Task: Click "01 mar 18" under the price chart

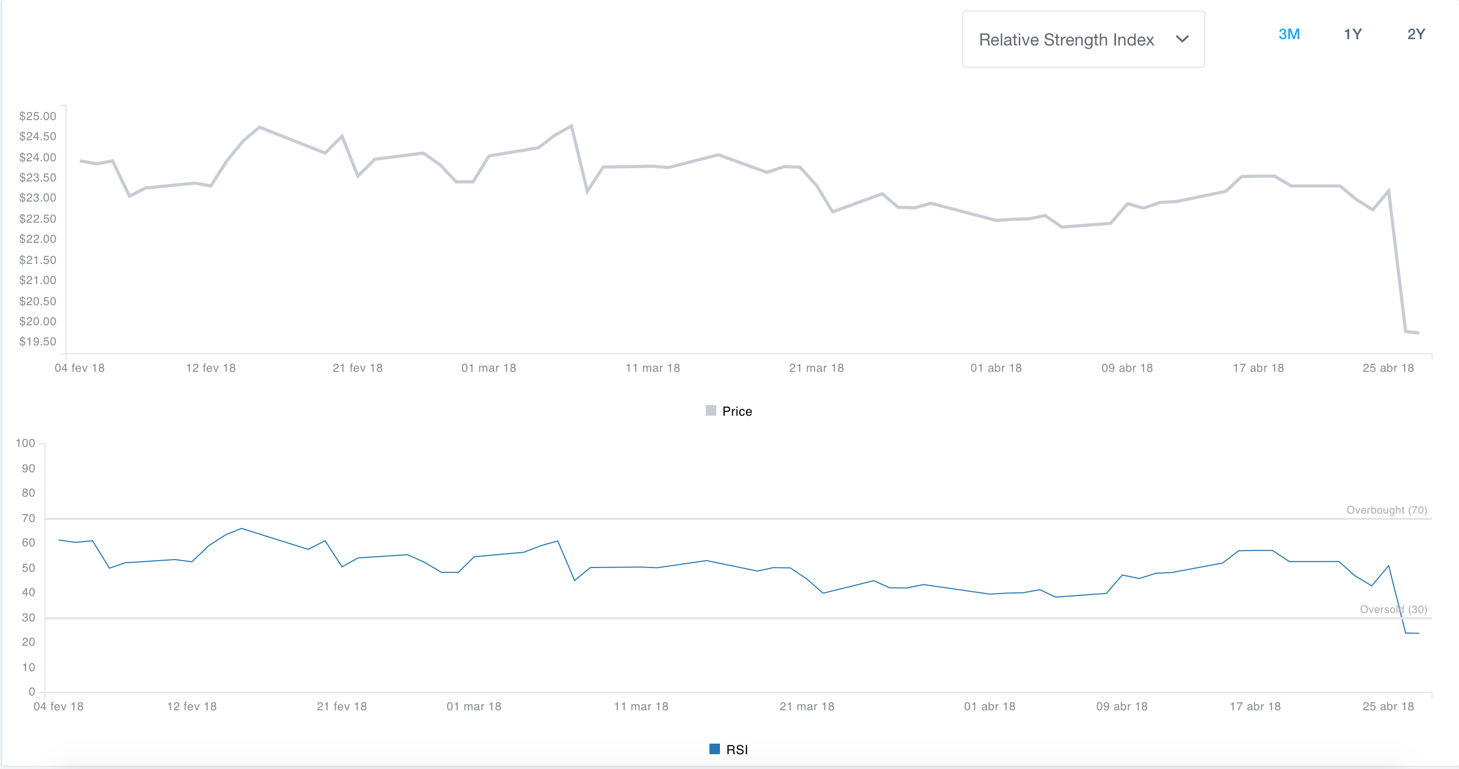Action: [488, 368]
